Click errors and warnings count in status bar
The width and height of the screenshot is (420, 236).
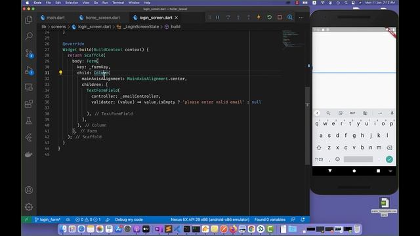[x=88, y=220]
